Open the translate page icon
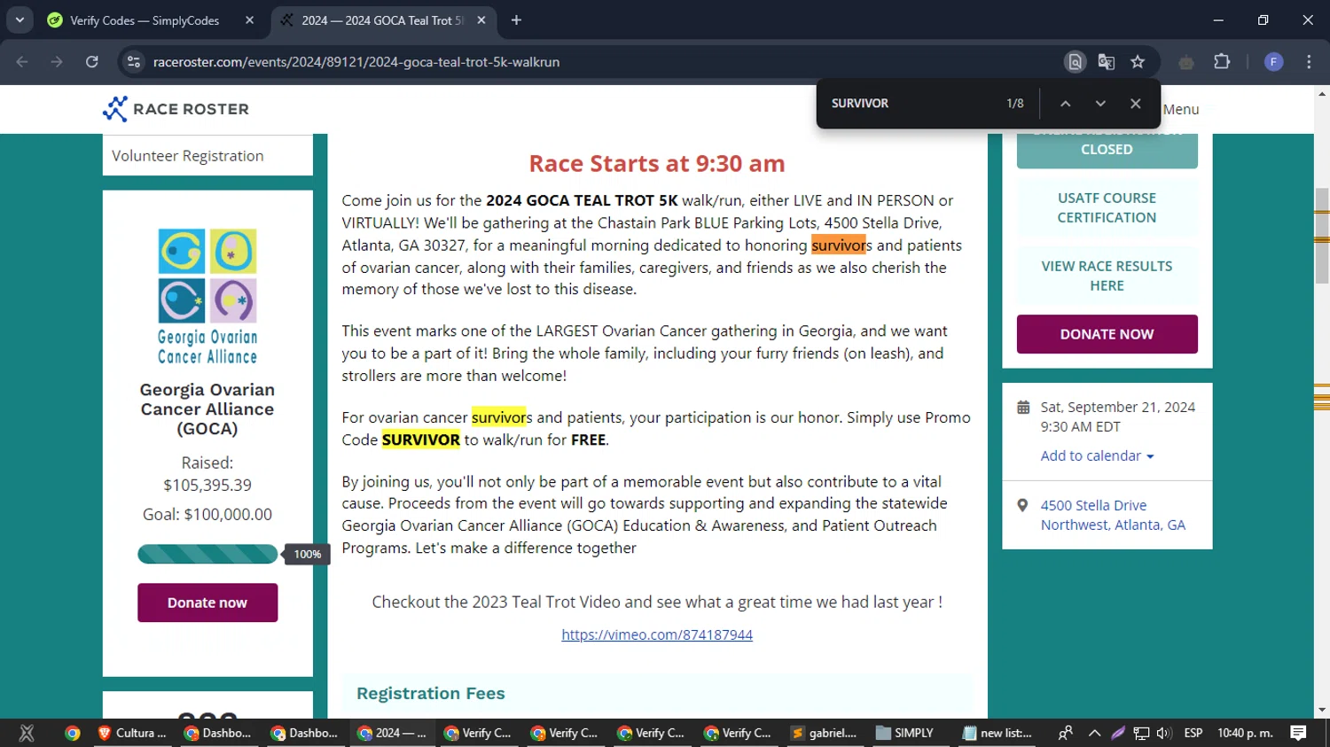 tap(1106, 62)
